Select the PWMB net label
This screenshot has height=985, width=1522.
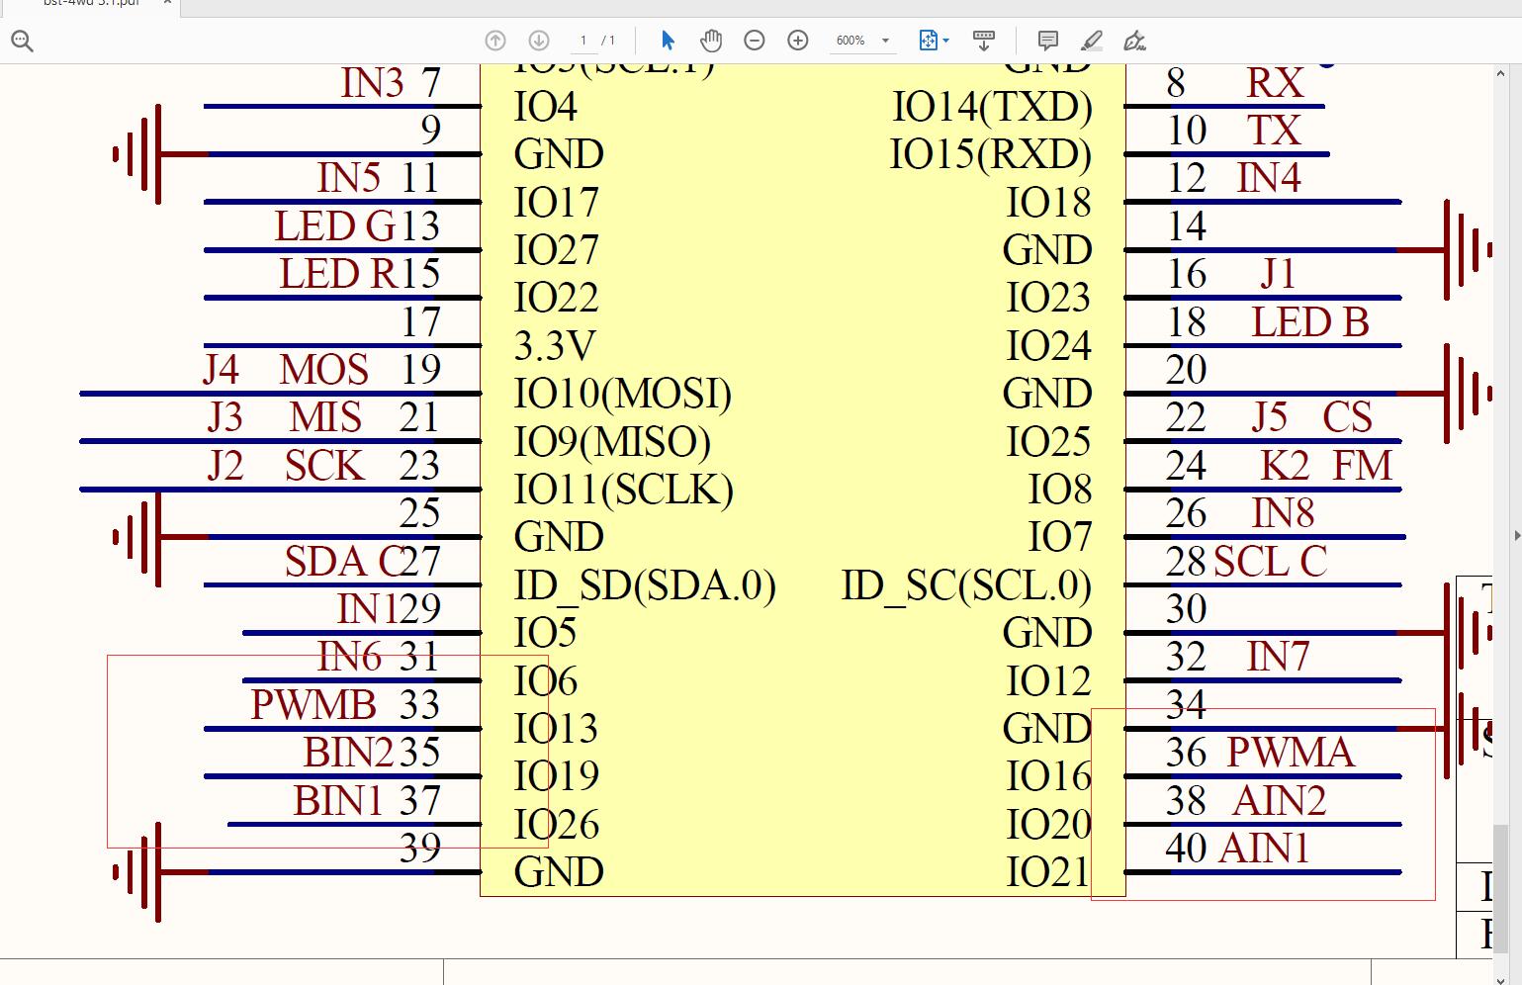[x=313, y=705]
